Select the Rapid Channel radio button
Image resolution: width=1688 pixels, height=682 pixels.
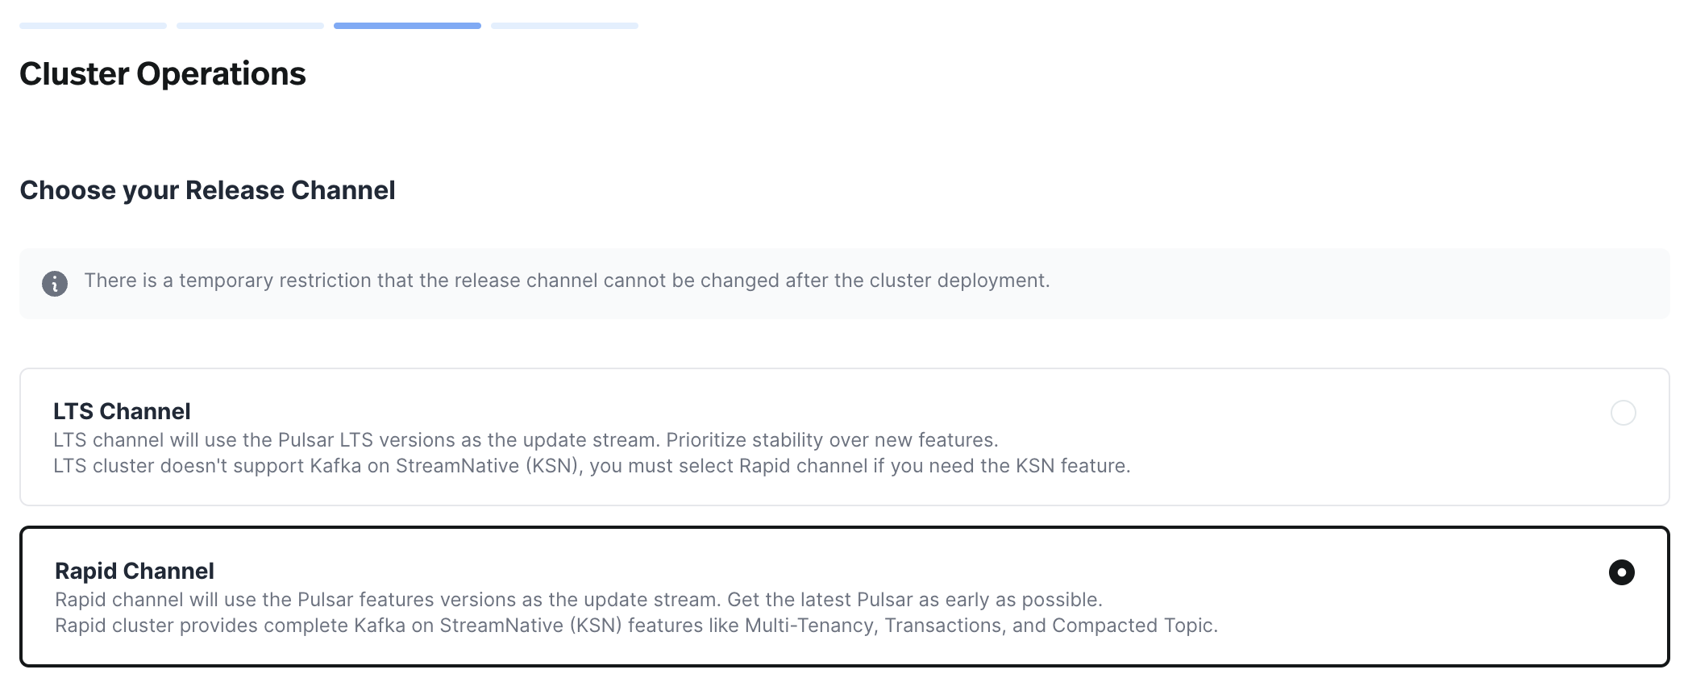coord(1623,572)
